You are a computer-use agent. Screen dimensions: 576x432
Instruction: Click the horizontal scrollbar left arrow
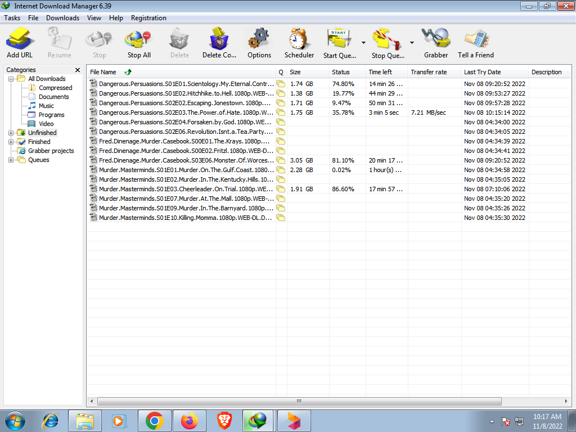92,401
